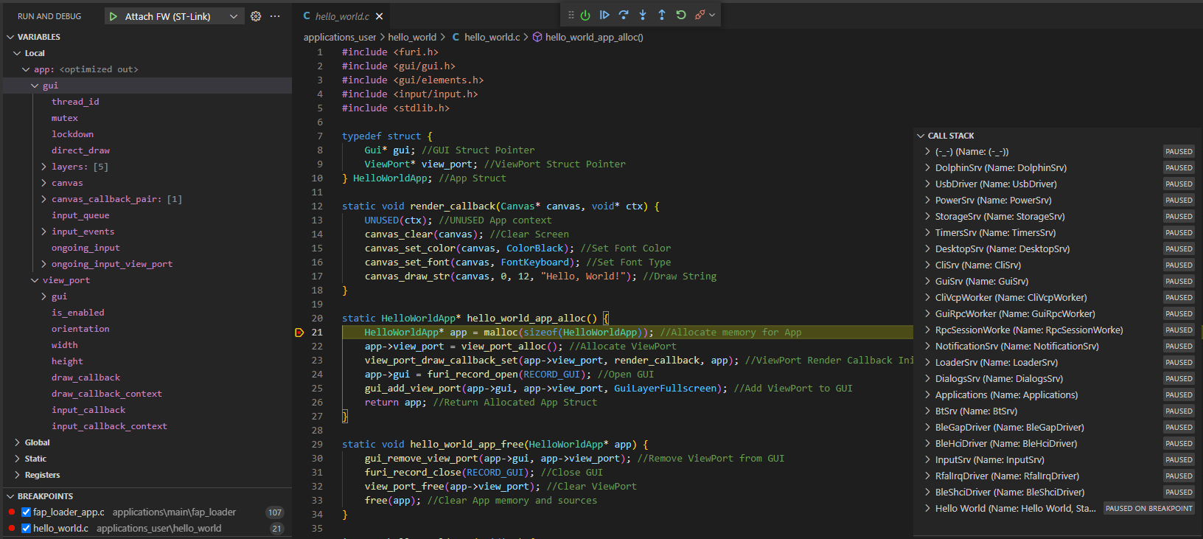
Task: Open launch.json via the gear icon
Action: point(256,16)
